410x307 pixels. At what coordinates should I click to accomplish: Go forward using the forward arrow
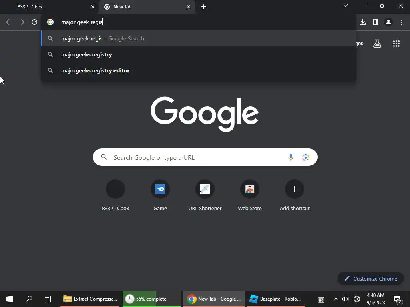[22, 22]
